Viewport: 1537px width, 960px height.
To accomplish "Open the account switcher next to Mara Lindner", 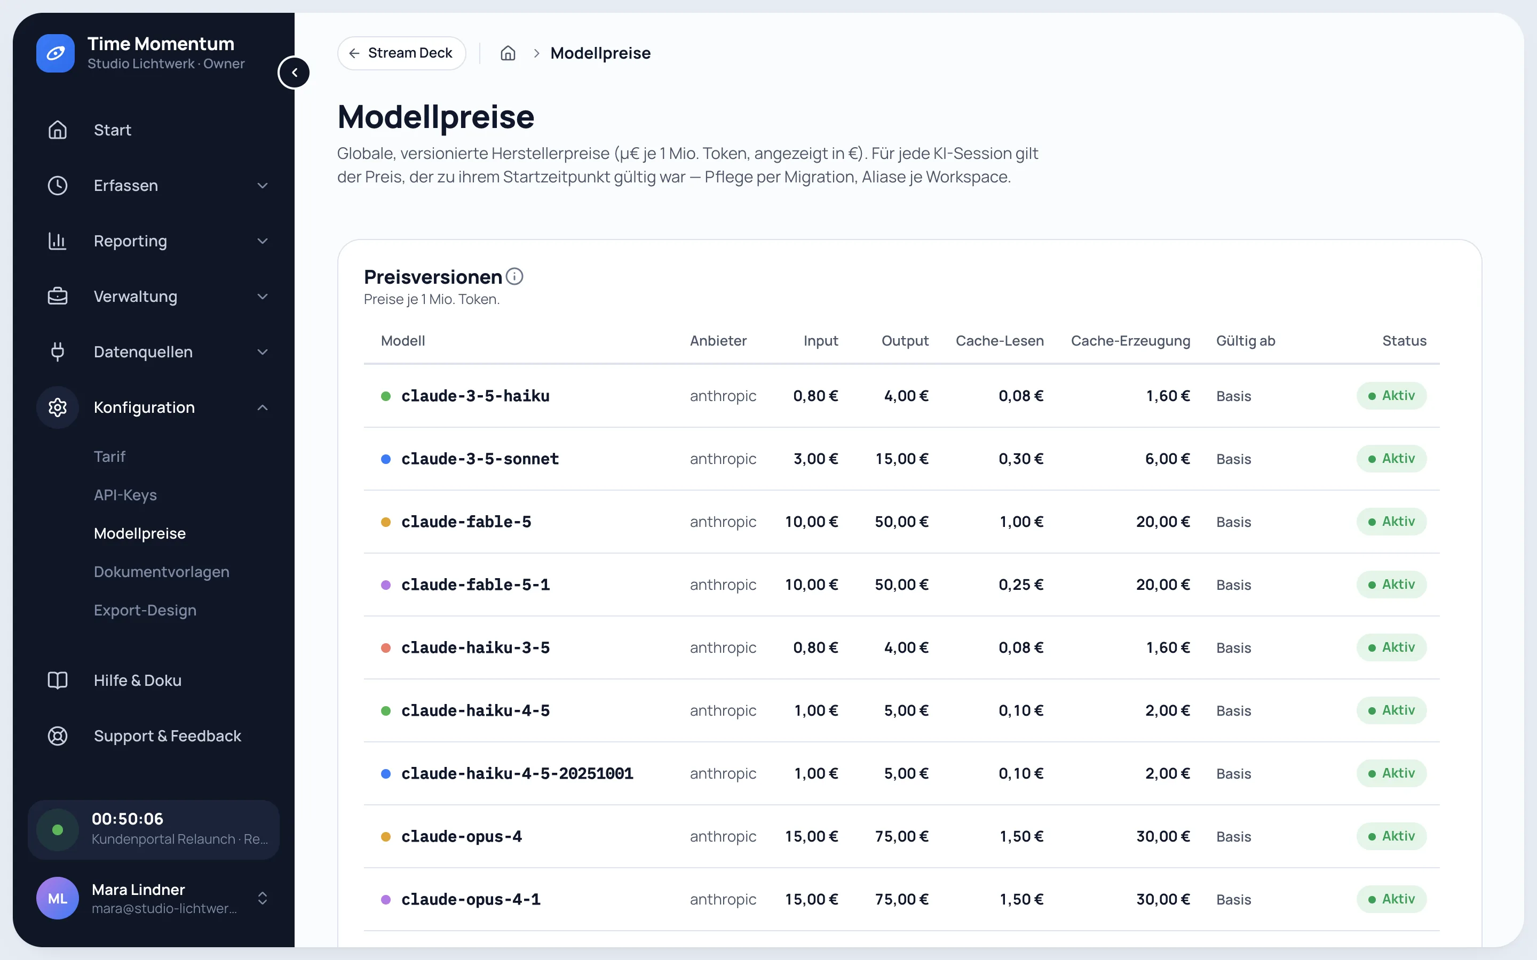I will [263, 899].
